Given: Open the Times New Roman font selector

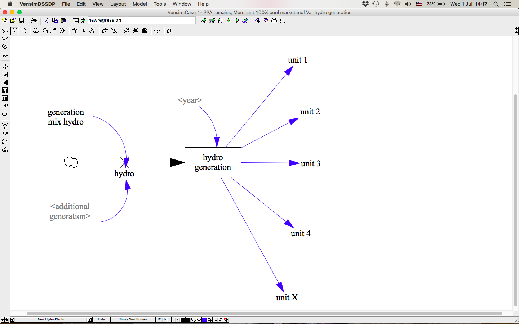Looking at the screenshot, I should [x=133, y=319].
